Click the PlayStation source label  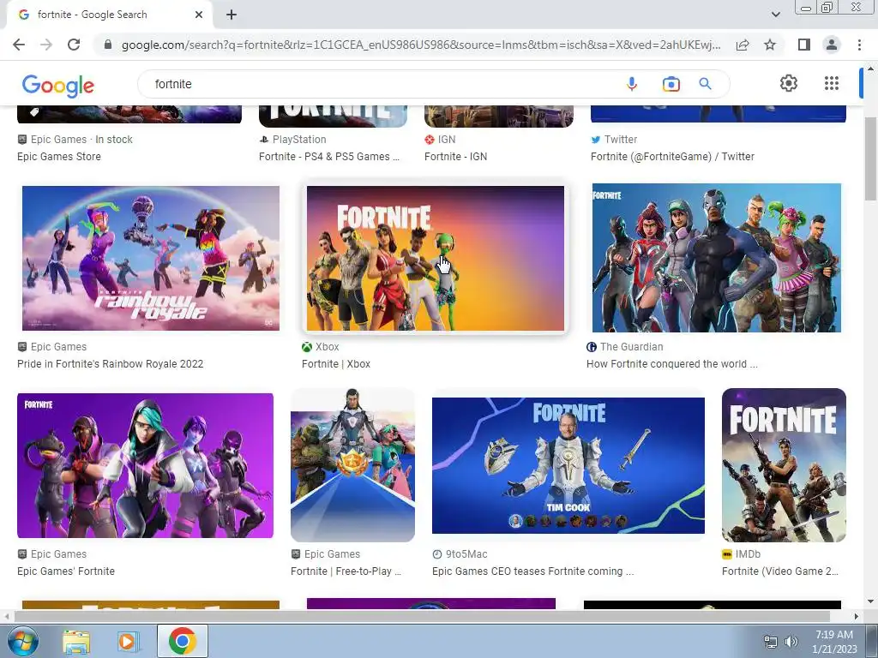click(299, 140)
